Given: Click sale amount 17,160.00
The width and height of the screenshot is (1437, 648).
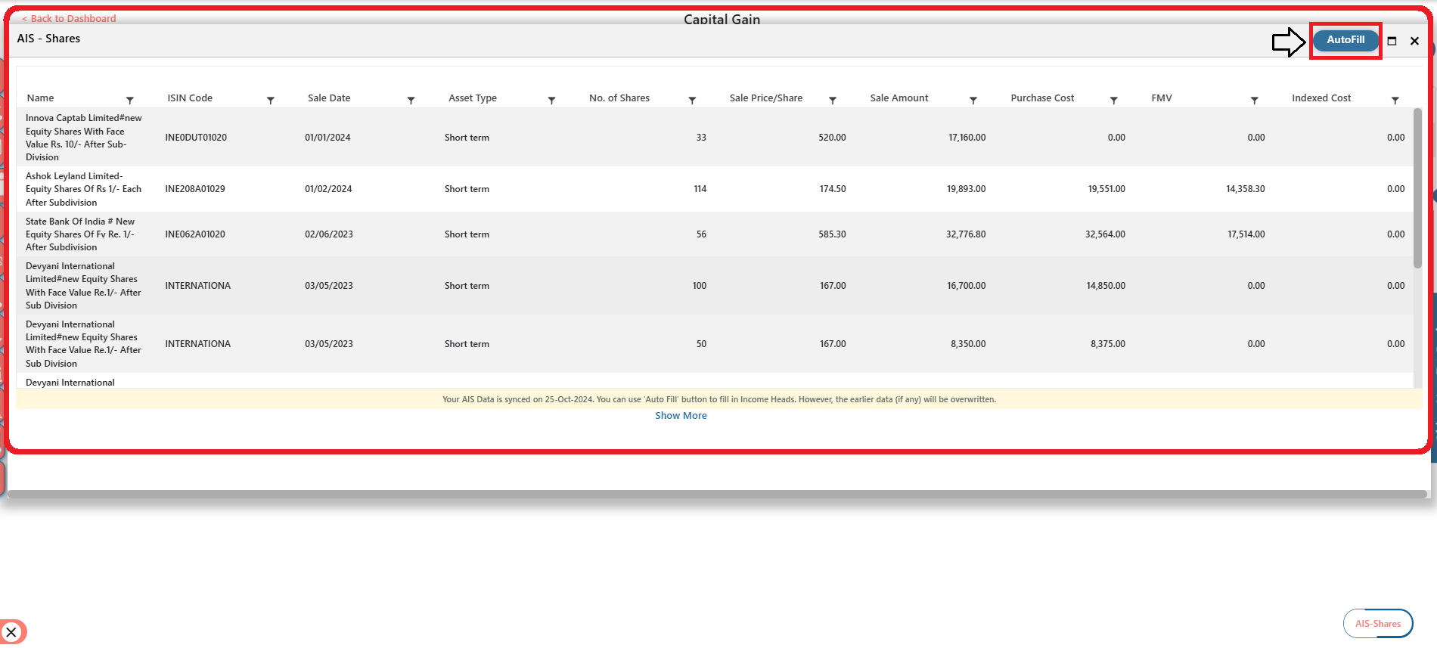Looking at the screenshot, I should [x=967, y=138].
